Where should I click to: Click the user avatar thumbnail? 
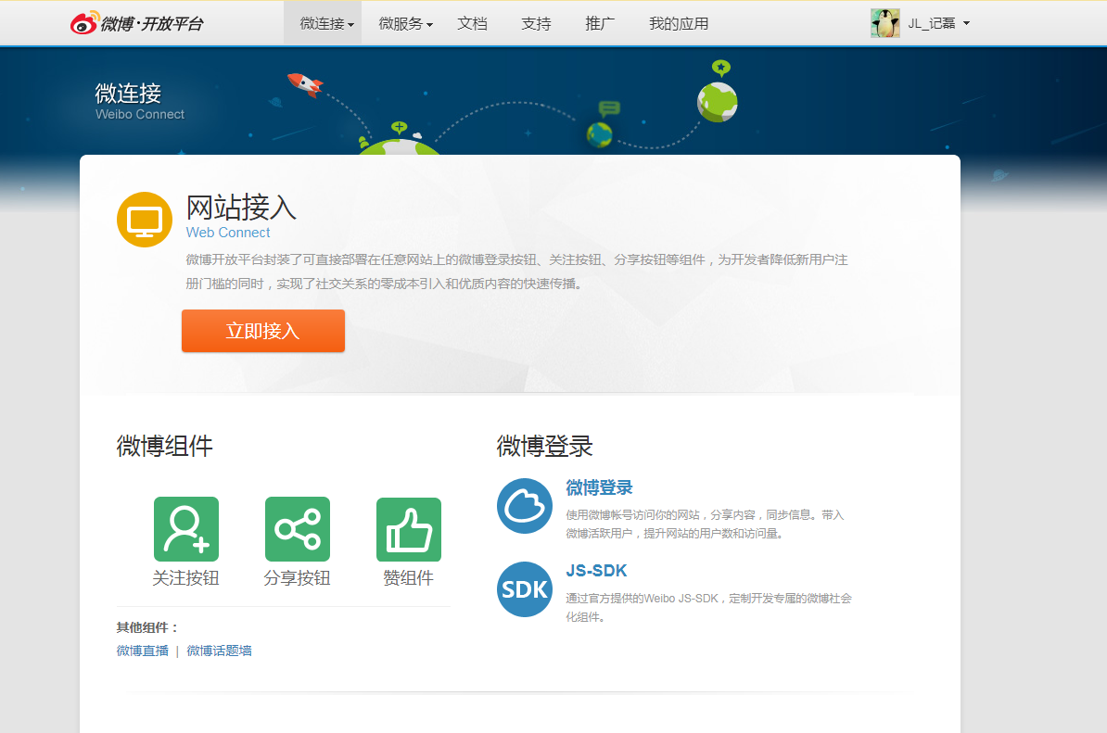coord(885,22)
